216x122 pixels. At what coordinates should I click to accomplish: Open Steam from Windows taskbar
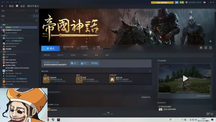coord(53,120)
